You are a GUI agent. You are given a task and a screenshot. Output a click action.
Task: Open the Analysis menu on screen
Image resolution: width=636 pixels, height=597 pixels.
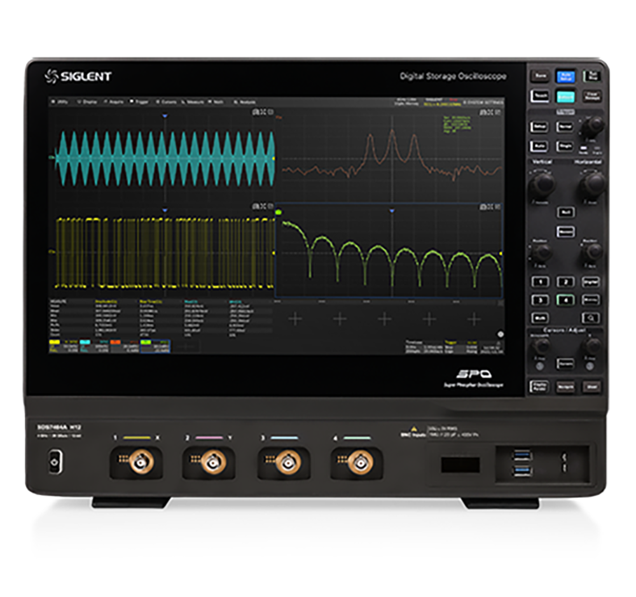(x=245, y=102)
